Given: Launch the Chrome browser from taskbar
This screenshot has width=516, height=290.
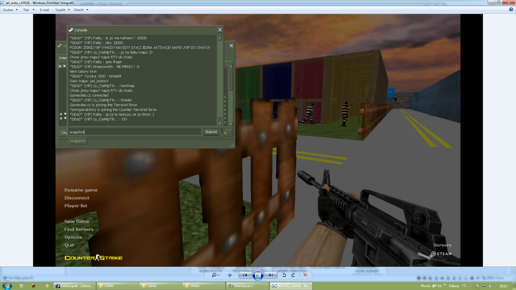Looking at the screenshot, I should pos(46,286).
